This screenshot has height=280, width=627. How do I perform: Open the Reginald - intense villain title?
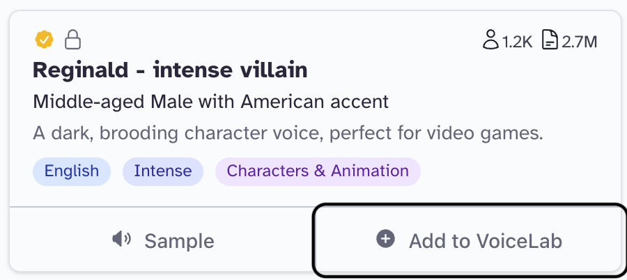(x=170, y=70)
